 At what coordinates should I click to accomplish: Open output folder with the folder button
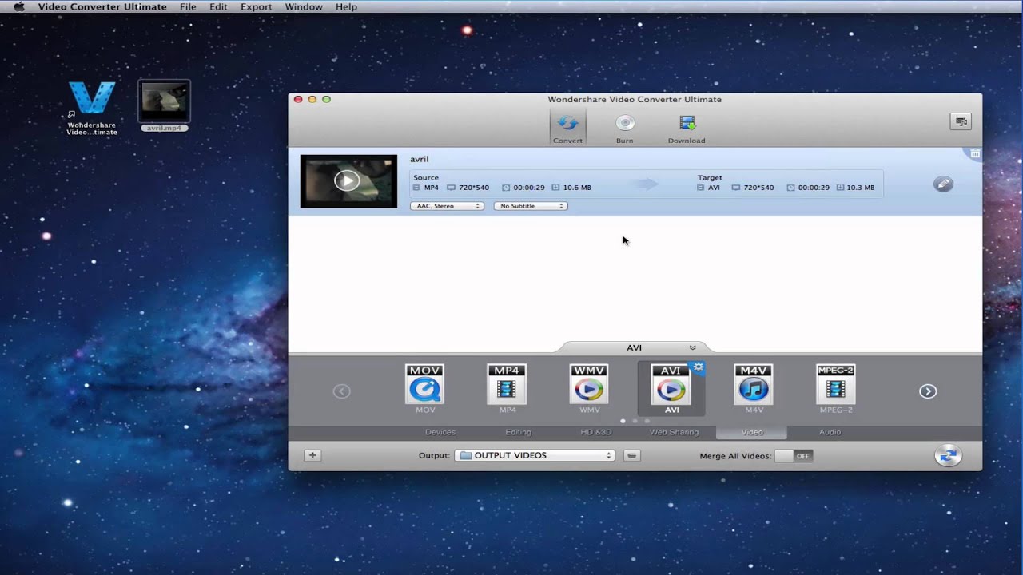click(631, 455)
